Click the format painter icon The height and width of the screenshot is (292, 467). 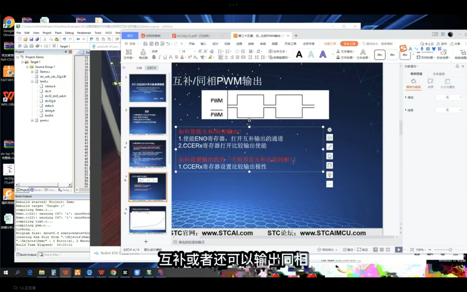[143, 54]
